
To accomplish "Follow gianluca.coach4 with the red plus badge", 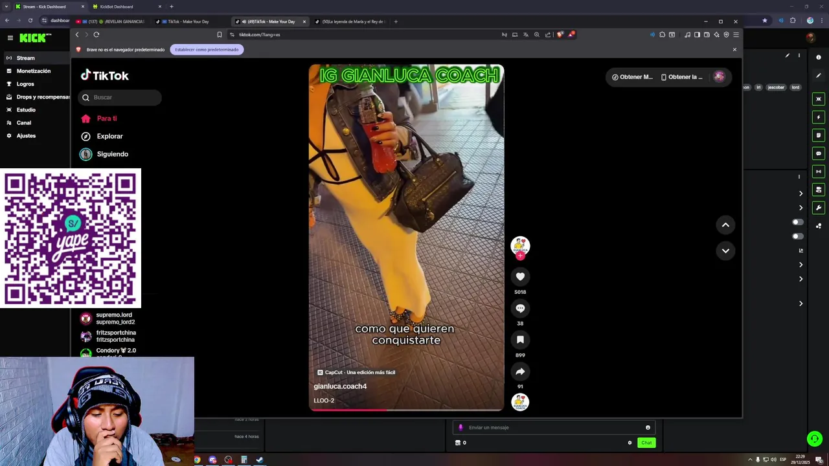I will 520,256.
